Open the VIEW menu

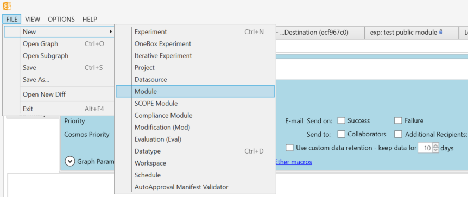(33, 19)
